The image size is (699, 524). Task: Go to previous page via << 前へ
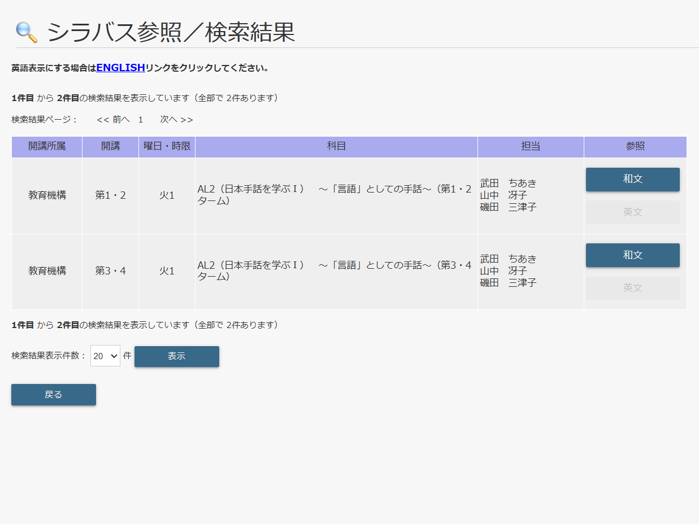[113, 120]
